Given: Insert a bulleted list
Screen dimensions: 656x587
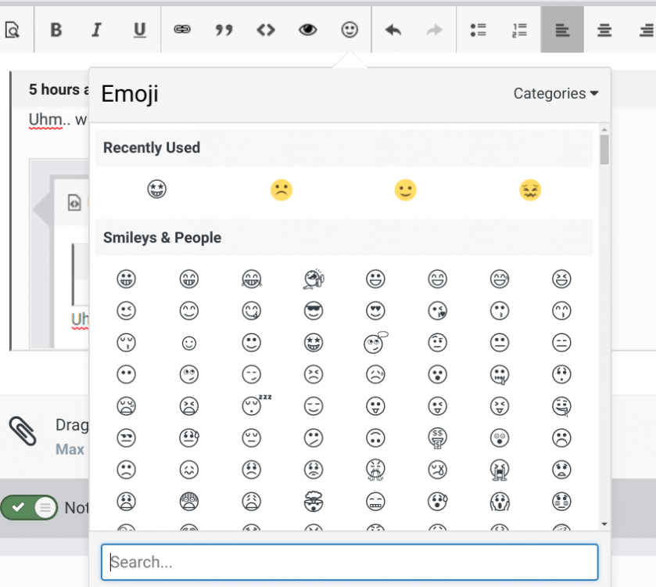Looking at the screenshot, I should (x=478, y=30).
